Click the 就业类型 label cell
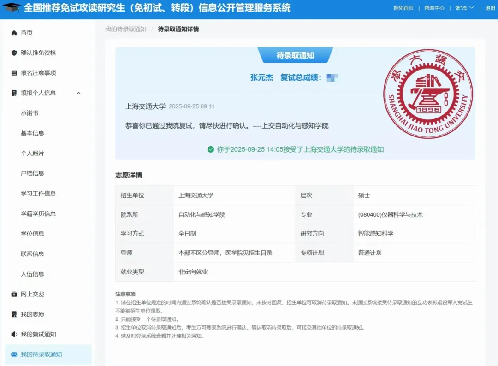 tap(144, 272)
